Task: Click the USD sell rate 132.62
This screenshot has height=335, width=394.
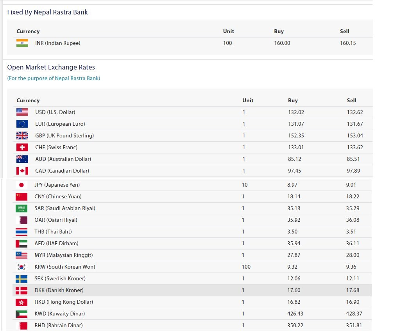Action: [355, 112]
